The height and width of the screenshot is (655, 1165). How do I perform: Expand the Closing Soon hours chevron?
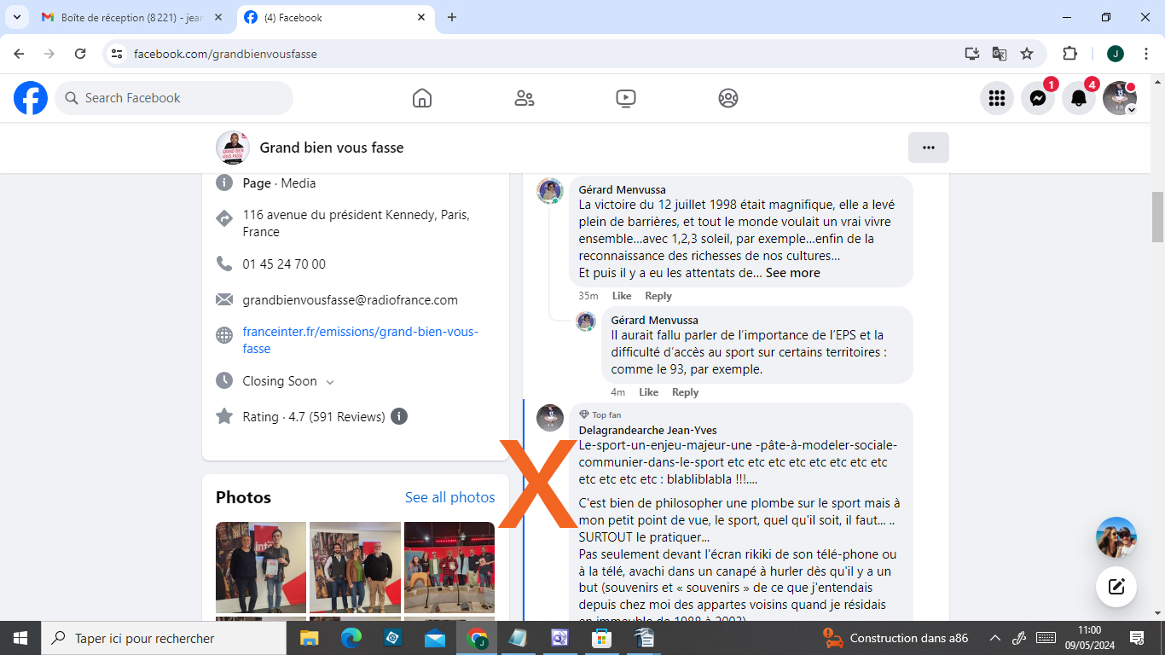pyautogui.click(x=330, y=382)
